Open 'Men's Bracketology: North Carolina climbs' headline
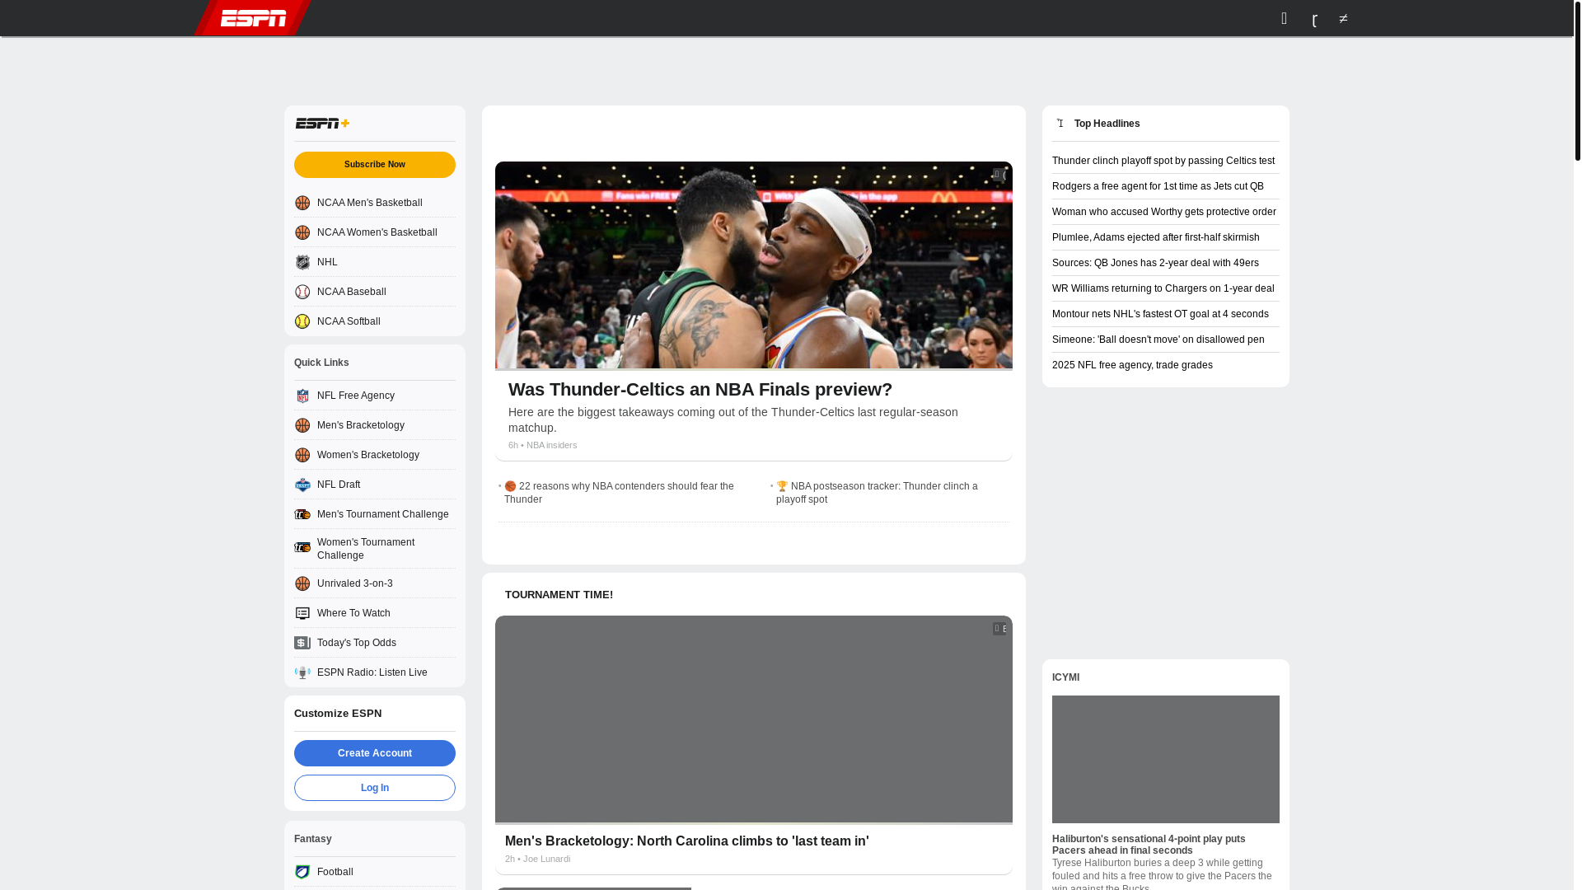1582x890 pixels. 687,841
